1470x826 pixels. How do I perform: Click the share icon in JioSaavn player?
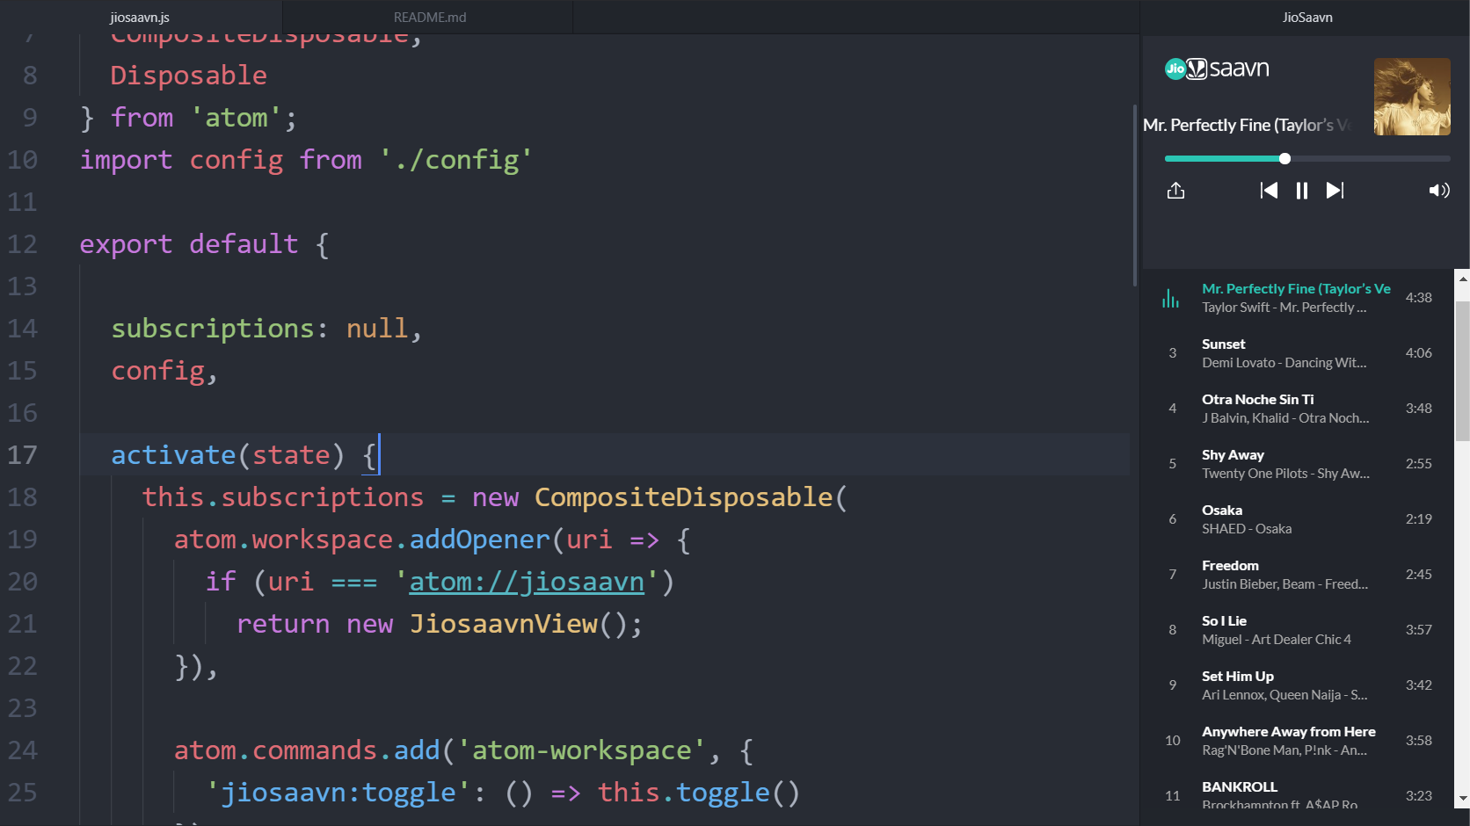(x=1175, y=191)
